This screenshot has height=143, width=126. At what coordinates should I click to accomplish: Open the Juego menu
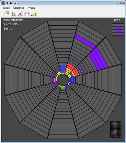pos(6,8)
